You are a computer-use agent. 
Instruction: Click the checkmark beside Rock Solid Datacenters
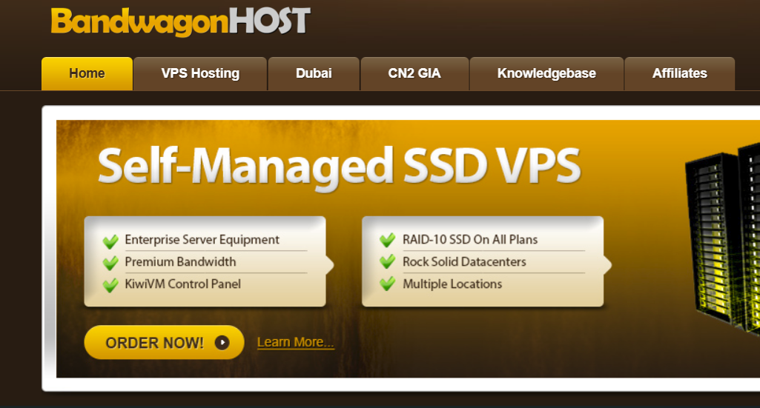click(387, 262)
